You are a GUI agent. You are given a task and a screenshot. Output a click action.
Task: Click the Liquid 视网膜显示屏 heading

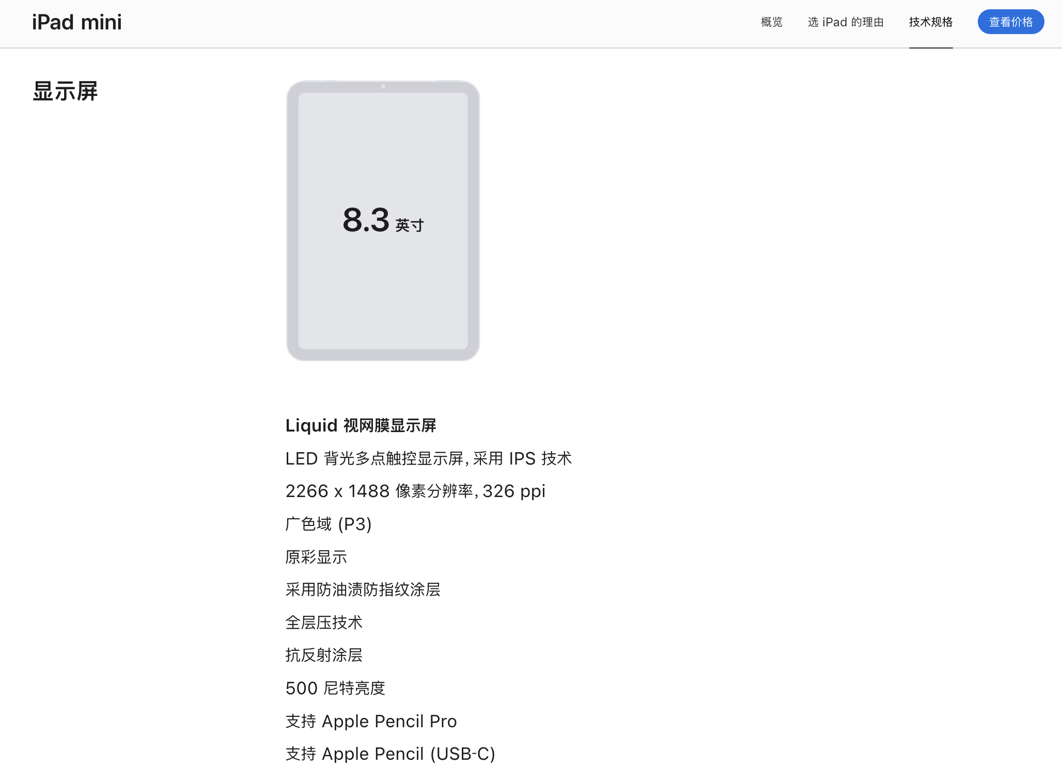(x=361, y=425)
